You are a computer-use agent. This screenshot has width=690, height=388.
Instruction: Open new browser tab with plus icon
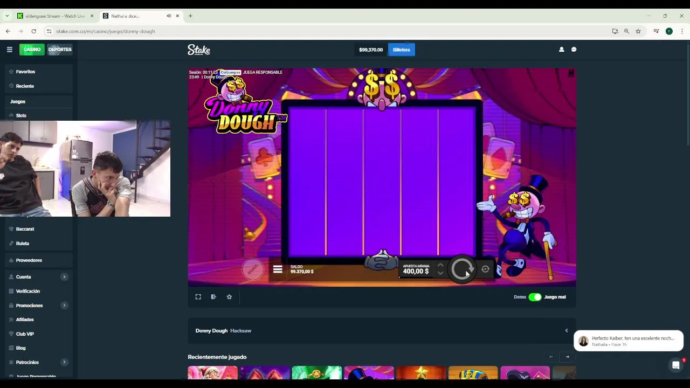pos(190,16)
